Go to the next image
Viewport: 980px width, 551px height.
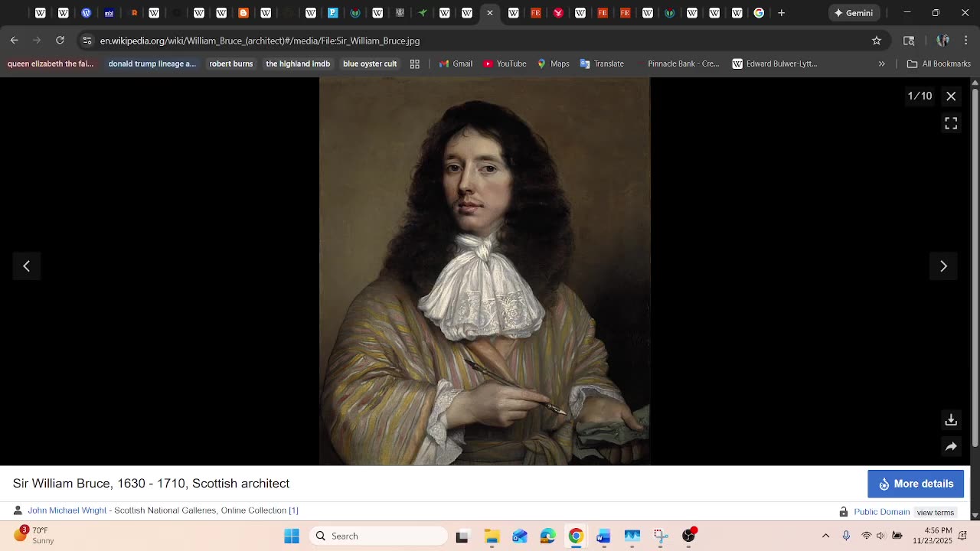click(x=943, y=266)
